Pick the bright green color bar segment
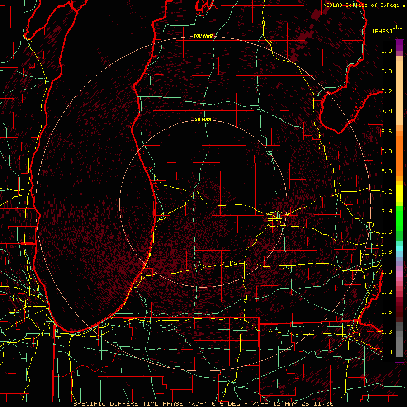Viewport: 407px width, 407px height. [399, 218]
